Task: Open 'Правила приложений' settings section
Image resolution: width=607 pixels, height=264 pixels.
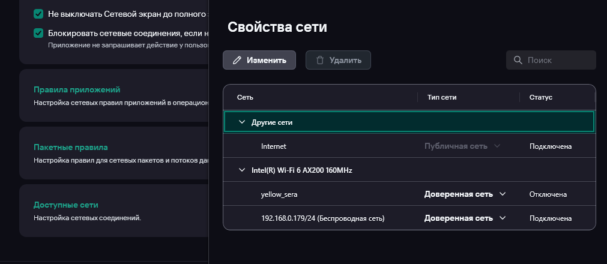Action: [x=77, y=90]
